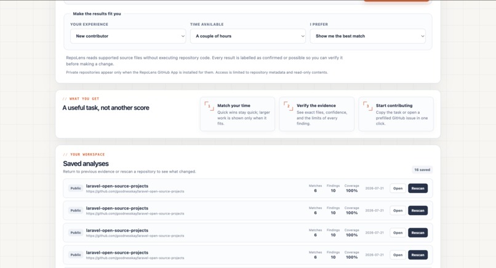Click the Make the results fit you legend

tap(97, 14)
